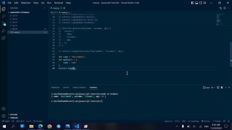Viewport: 232px width, 130px height.
Task: Open the launch profile dropdown arrow
Action: [x=214, y=87]
